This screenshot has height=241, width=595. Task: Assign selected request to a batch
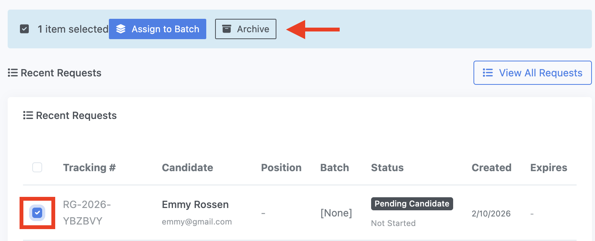point(158,29)
